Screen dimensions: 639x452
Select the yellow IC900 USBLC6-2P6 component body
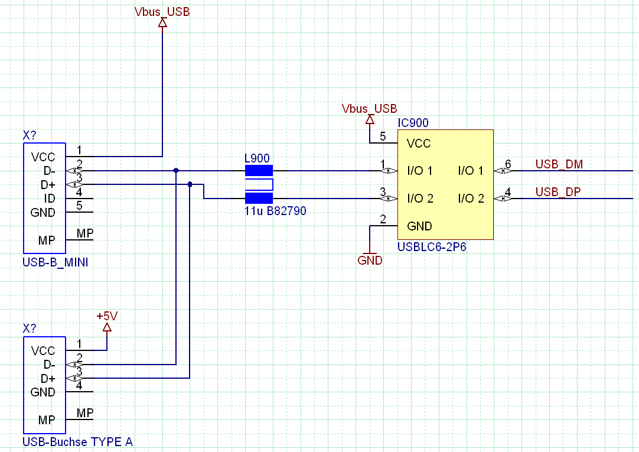(445, 184)
